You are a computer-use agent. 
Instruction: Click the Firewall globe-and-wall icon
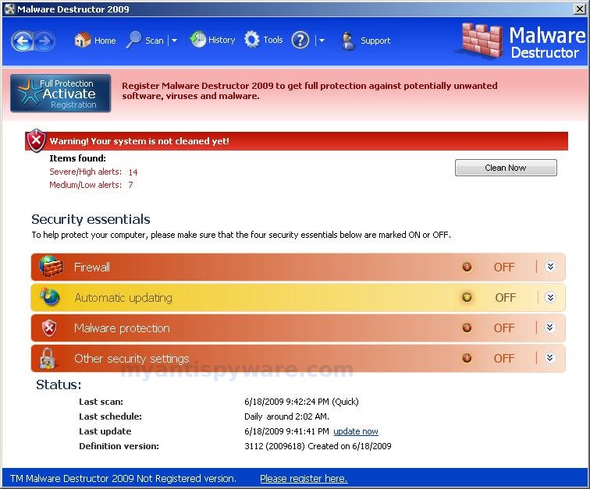51,266
